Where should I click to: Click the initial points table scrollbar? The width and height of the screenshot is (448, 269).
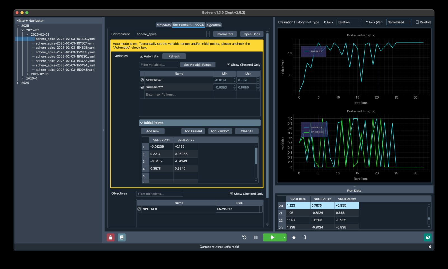256,156
